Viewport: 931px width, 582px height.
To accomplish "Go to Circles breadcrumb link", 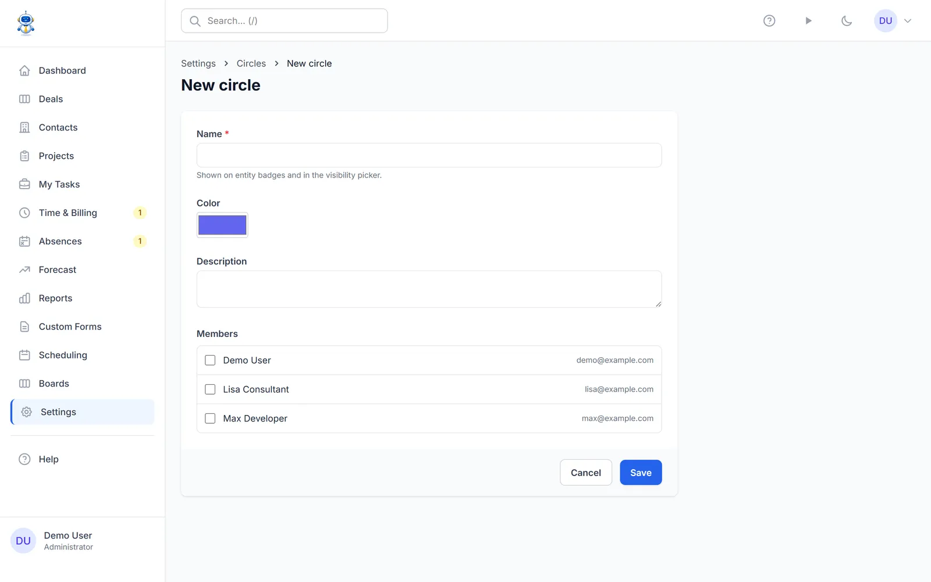I will pos(251,63).
